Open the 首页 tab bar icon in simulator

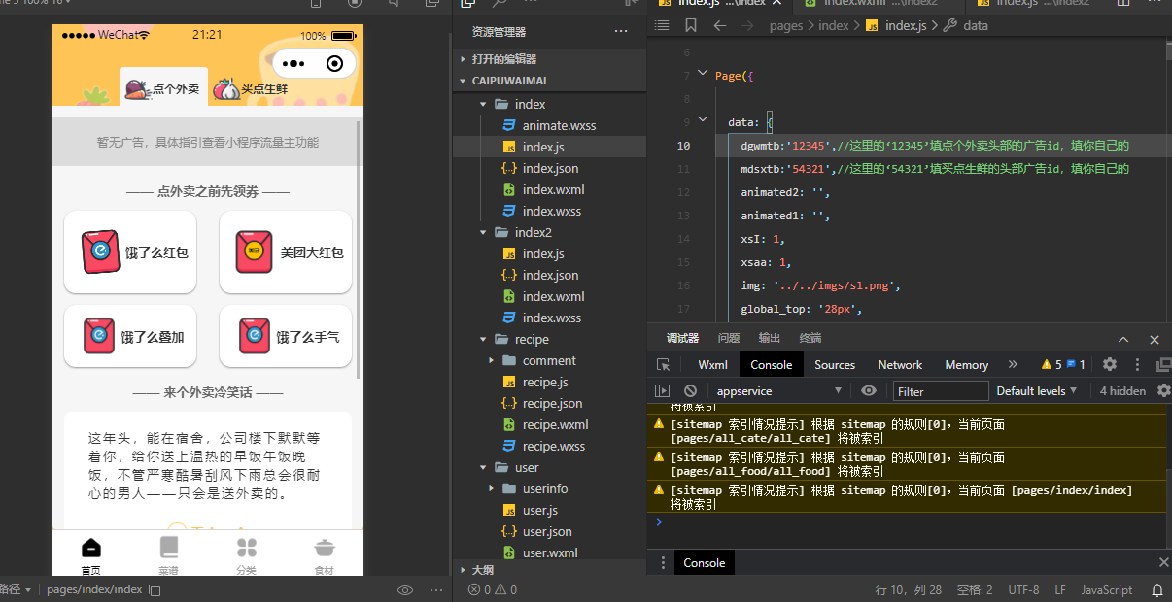coord(90,553)
